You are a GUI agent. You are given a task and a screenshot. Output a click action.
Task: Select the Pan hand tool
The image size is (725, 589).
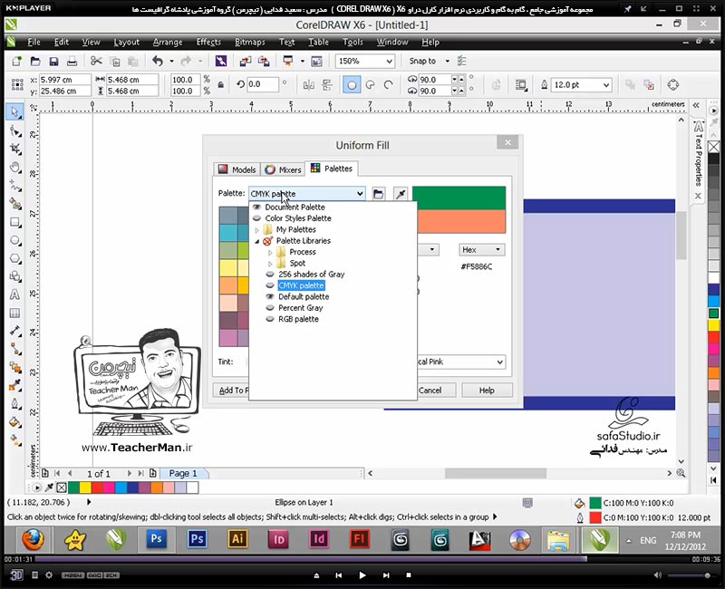point(15,168)
